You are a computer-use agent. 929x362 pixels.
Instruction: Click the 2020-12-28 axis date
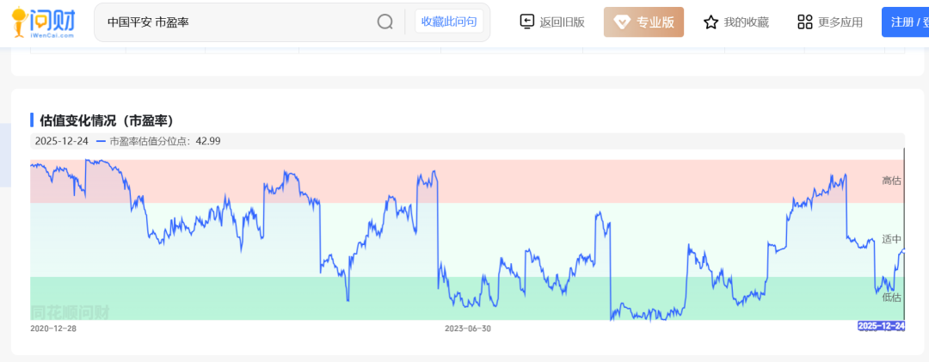point(52,328)
